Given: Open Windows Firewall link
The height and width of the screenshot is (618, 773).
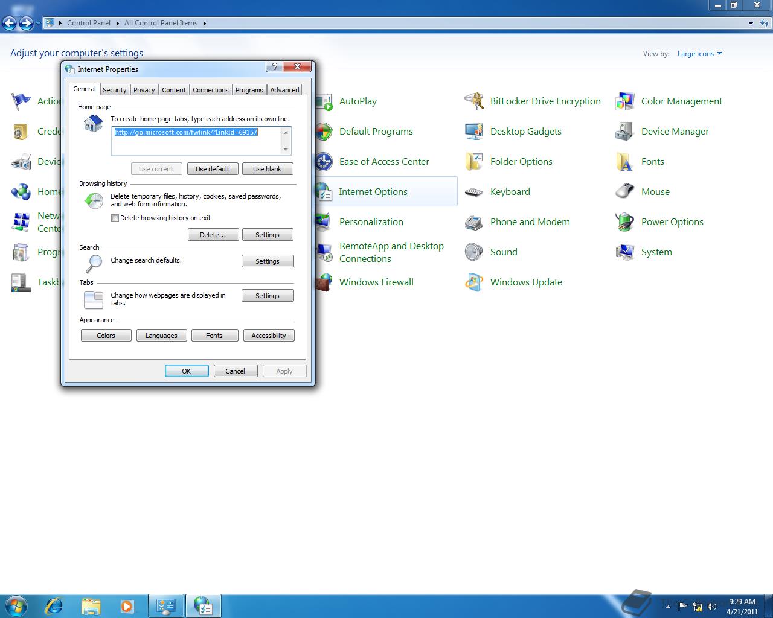Looking at the screenshot, I should point(376,282).
